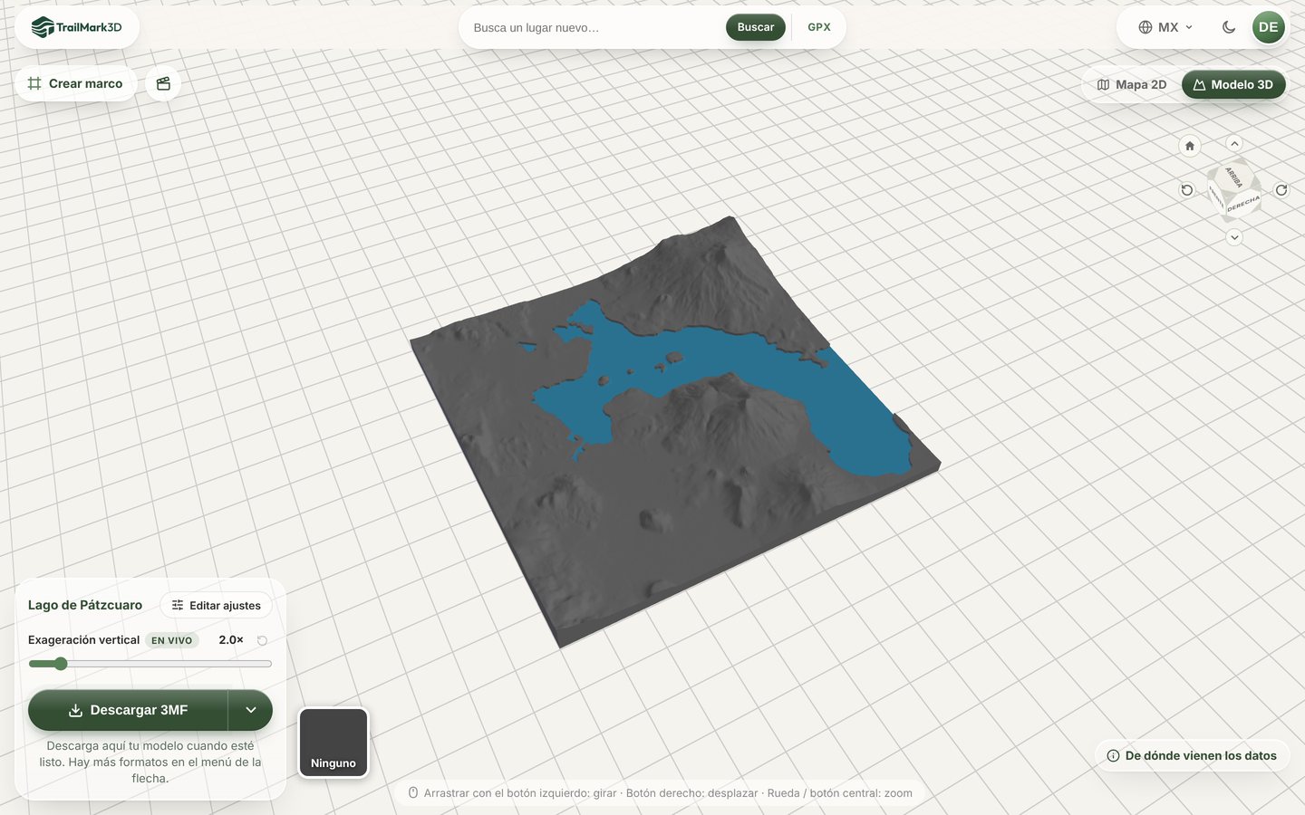The height and width of the screenshot is (815, 1305).
Task: Open De dónde vienen los datos info
Action: click(1192, 755)
